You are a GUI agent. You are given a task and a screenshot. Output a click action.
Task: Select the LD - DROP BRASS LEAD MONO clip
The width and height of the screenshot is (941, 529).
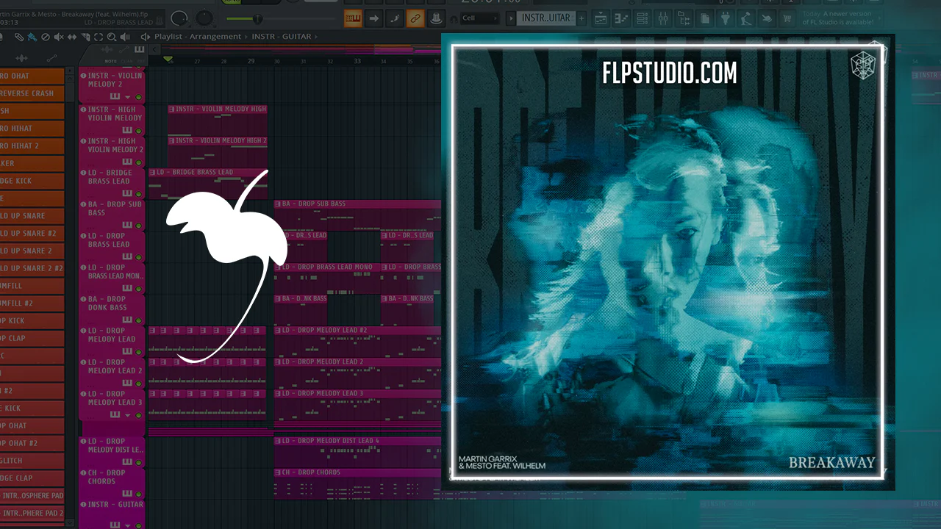327,278
